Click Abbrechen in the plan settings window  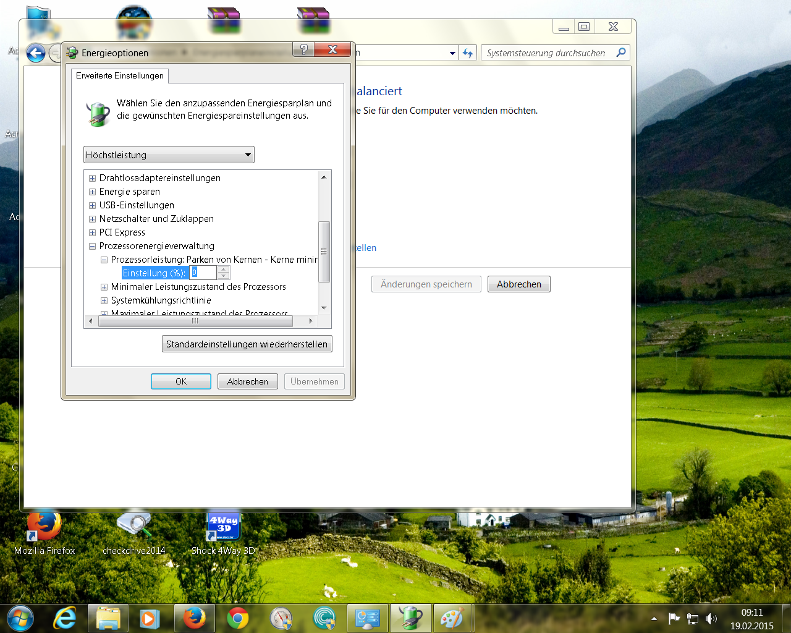(519, 284)
